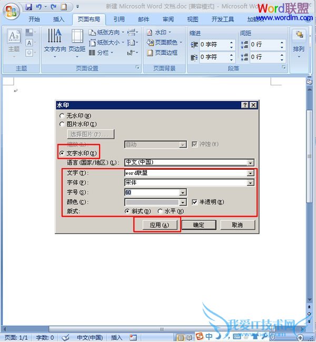Viewport: 316px width, 342px height.
Task: Open Line Numbers icon
Action: (x=133, y=43)
